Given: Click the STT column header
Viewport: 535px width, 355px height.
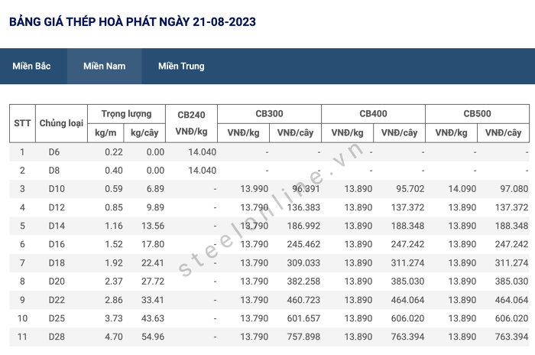Looking at the screenshot, I should [22, 123].
